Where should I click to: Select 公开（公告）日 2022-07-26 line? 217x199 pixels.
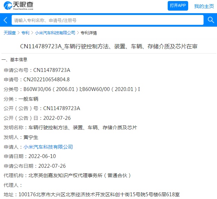[37, 118]
